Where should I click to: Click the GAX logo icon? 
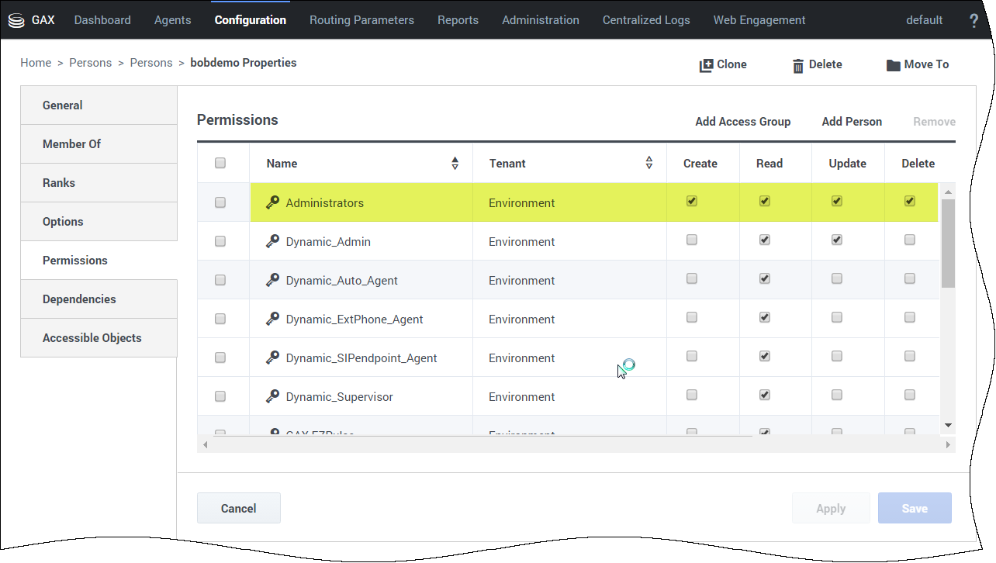click(16, 20)
